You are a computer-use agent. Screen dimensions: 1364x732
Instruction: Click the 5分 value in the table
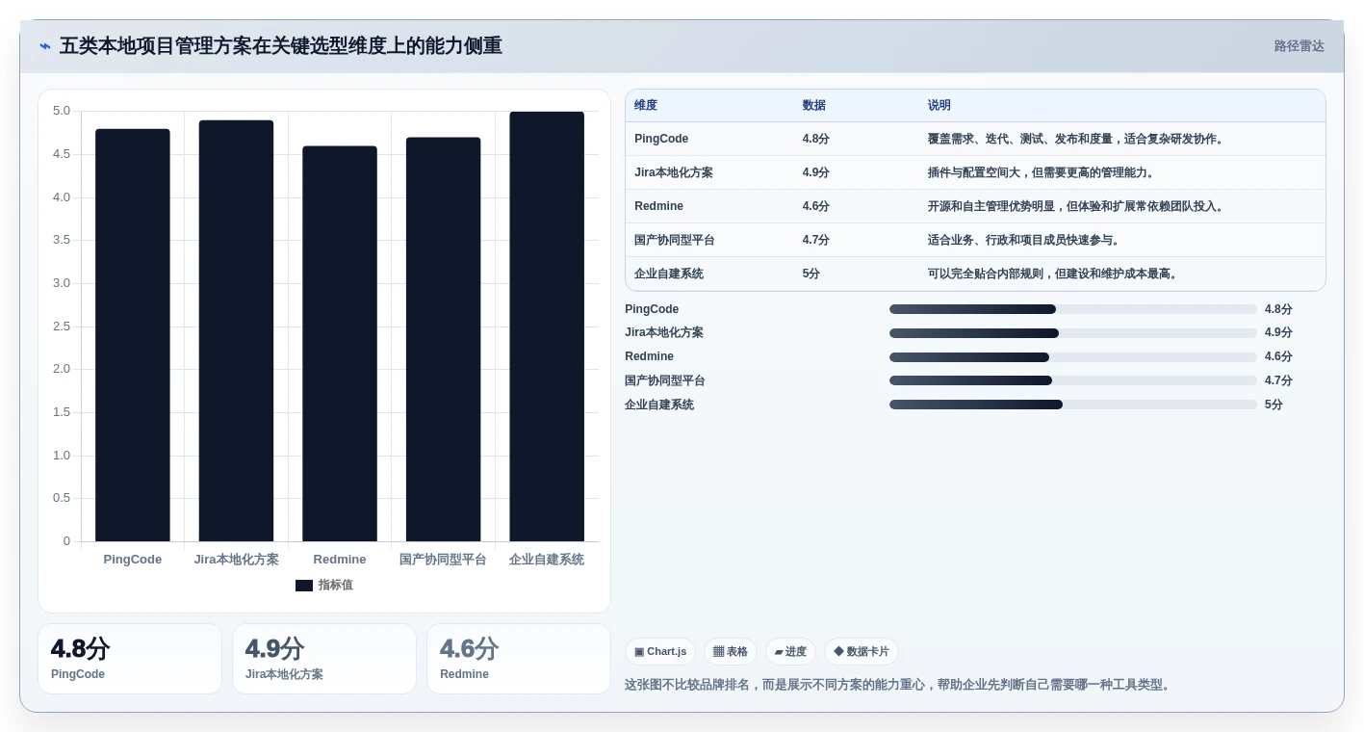[811, 274]
